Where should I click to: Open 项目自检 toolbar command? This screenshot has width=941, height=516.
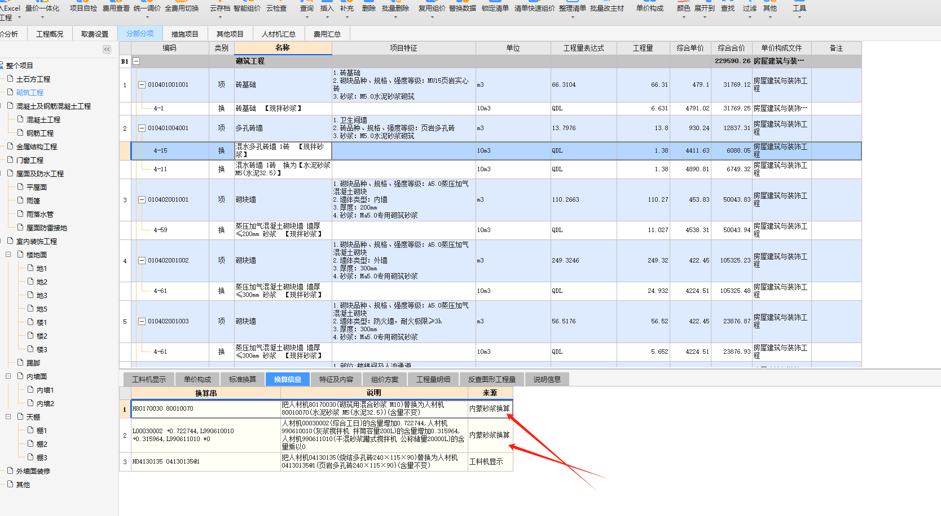coord(83,8)
